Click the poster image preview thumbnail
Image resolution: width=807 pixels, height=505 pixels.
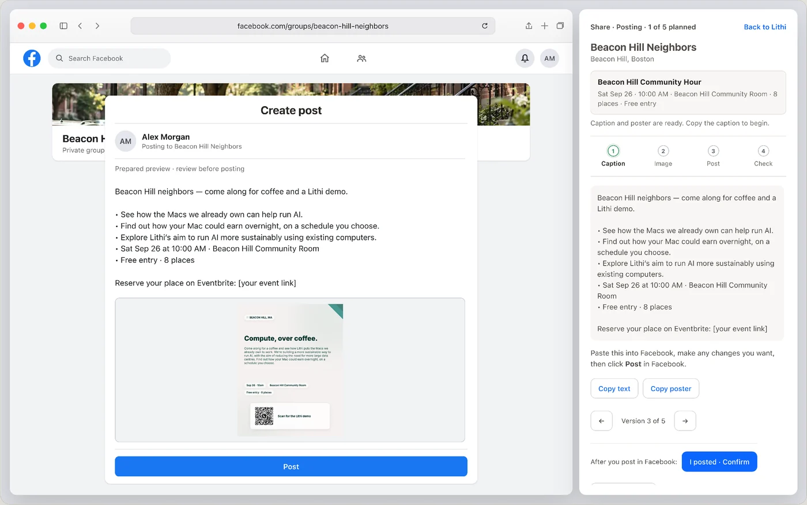[290, 370]
